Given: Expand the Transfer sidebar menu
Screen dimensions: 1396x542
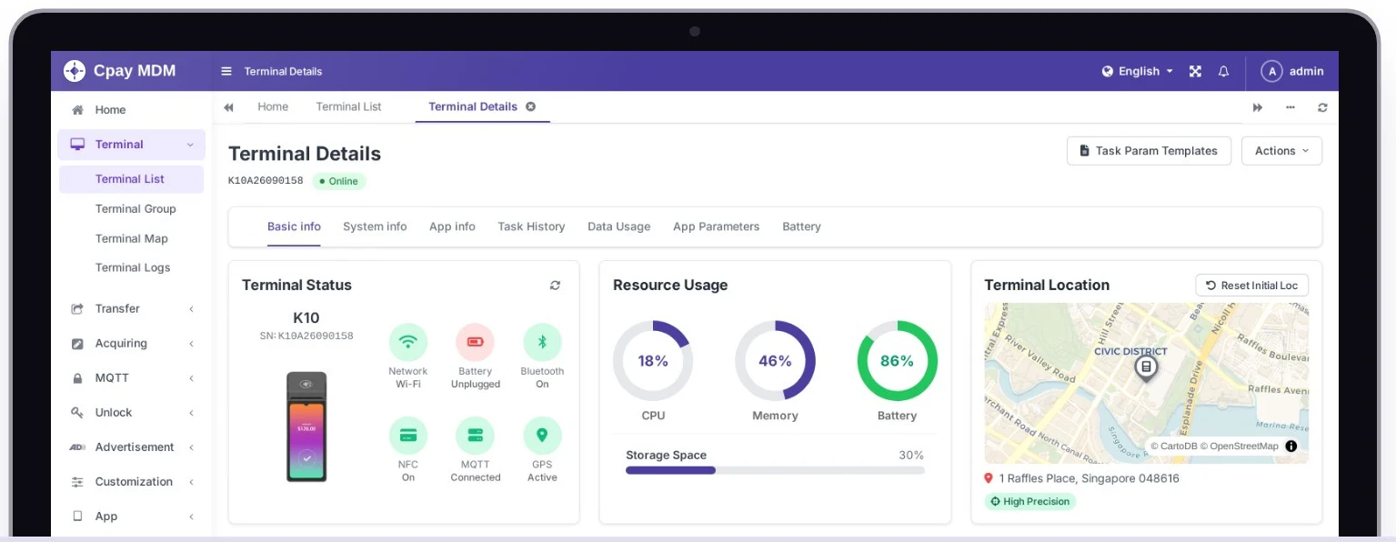Looking at the screenshot, I should 132,309.
